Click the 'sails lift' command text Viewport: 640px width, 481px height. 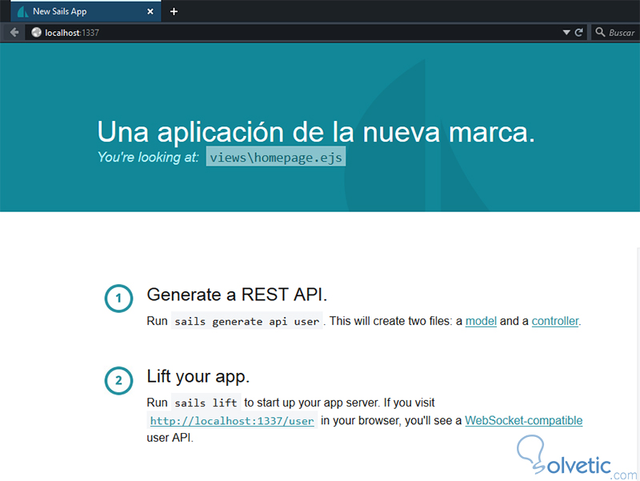[x=206, y=403]
